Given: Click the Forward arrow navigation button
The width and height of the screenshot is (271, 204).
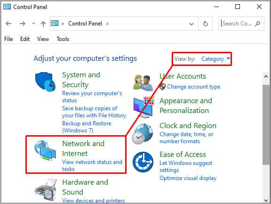Looking at the screenshot, I should 22,24.
